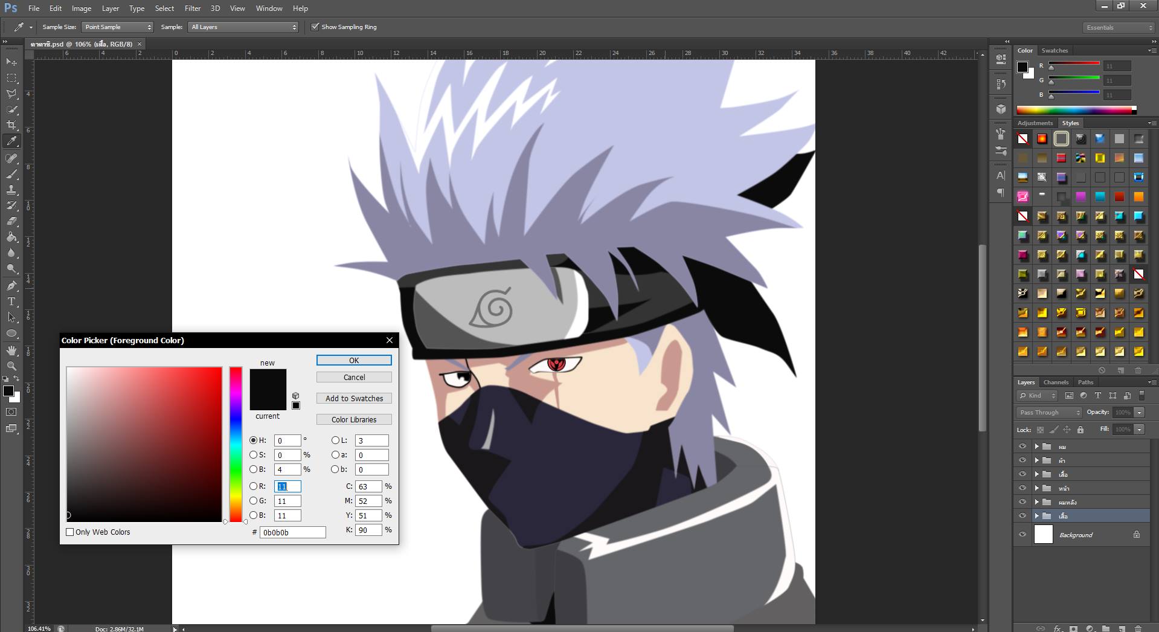Select the Dodge tool
Screen dimensions: 1159x632
[11, 268]
